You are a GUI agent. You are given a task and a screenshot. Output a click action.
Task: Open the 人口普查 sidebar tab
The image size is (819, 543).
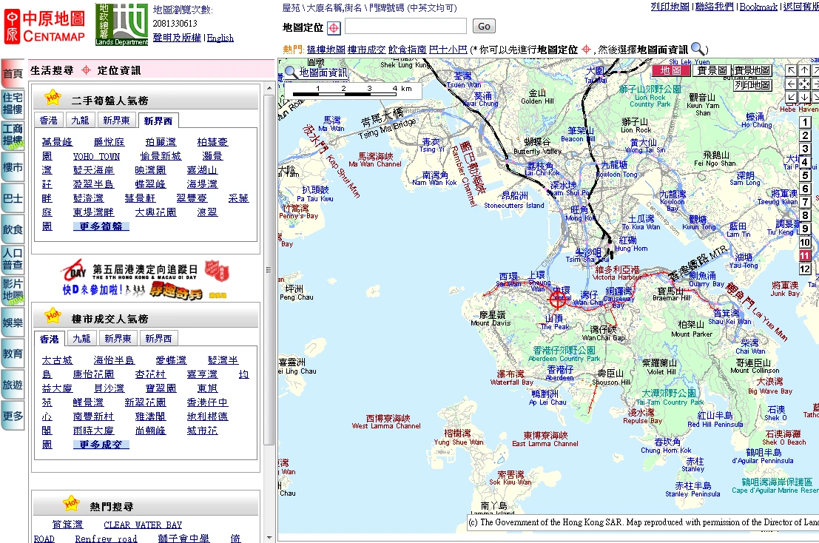point(13,260)
